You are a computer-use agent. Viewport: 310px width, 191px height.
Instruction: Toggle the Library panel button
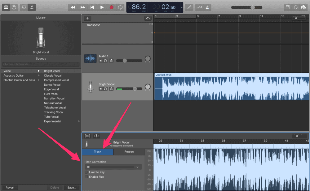click(6, 7)
